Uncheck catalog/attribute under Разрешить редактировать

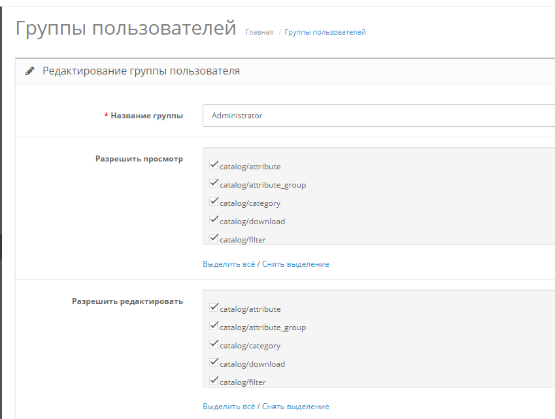click(x=214, y=308)
